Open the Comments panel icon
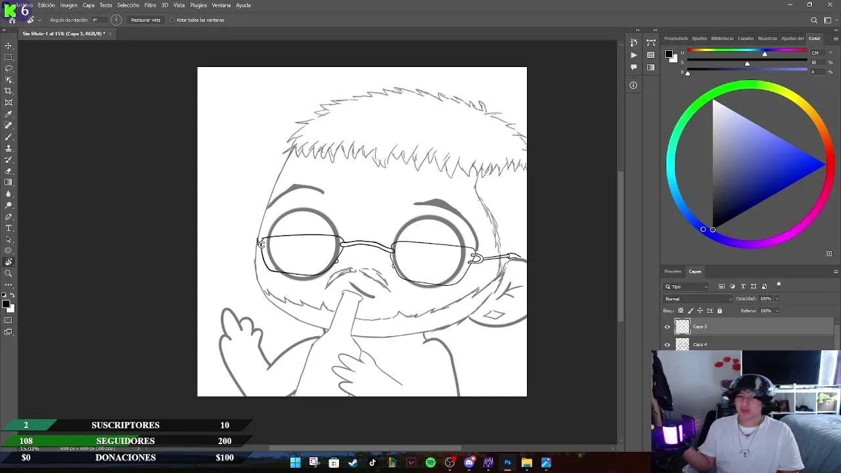The width and height of the screenshot is (841, 473). (x=633, y=67)
